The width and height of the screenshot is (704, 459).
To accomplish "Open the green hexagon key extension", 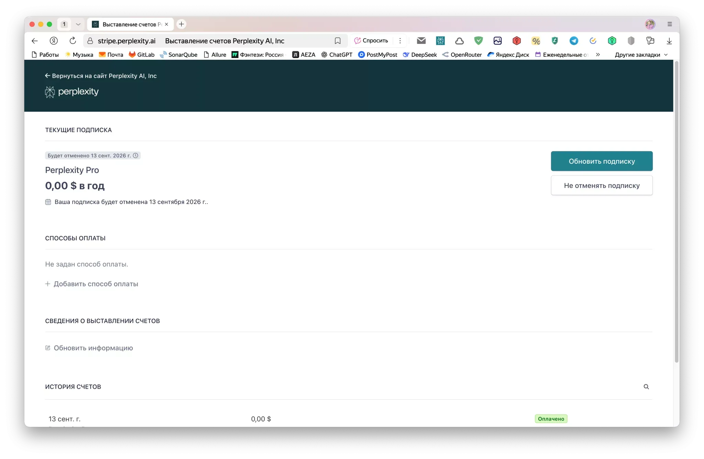I will click(612, 41).
